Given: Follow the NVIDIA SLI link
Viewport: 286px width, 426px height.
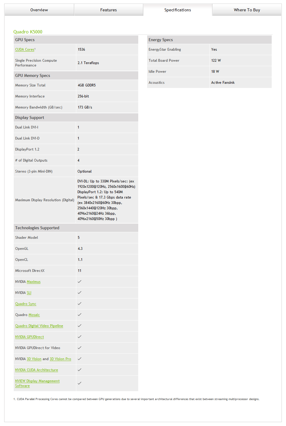Looking at the screenshot, I should [x=29, y=293].
